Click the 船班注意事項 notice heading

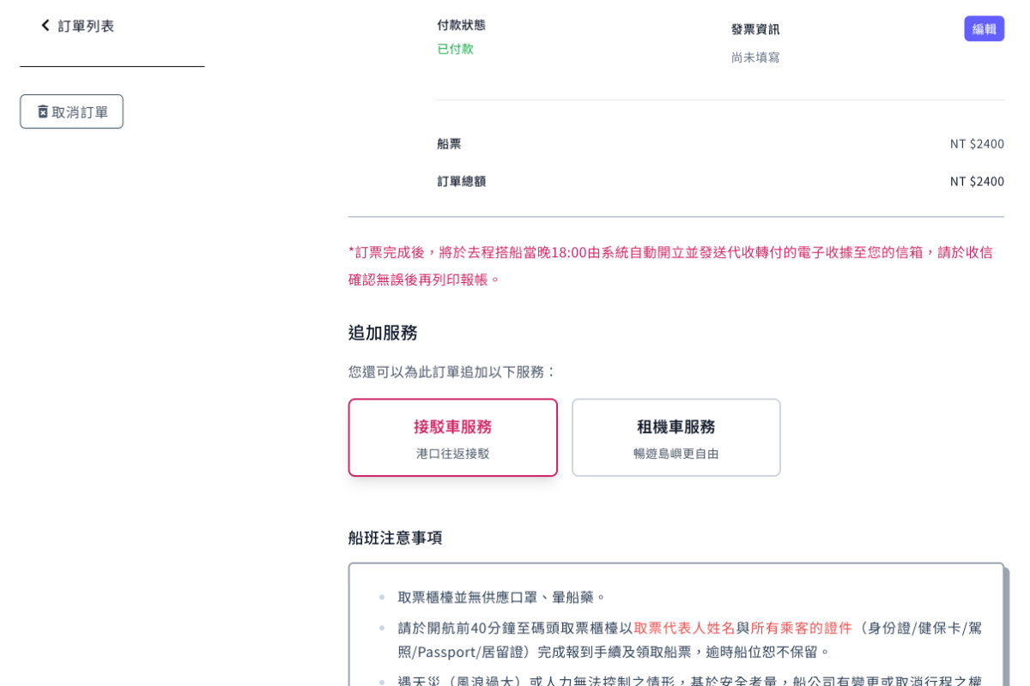[395, 538]
